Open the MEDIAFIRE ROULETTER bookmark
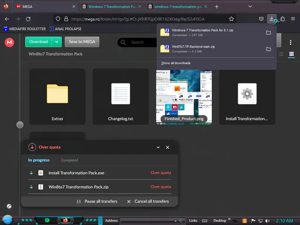Image resolution: width=300 pixels, height=225 pixels. coord(25,29)
